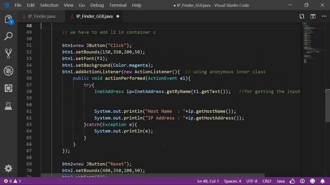Image resolution: width=330 pixels, height=185 pixels.
Task: Click Ln 48, Col 1 in status bar
Action: click(x=208, y=181)
